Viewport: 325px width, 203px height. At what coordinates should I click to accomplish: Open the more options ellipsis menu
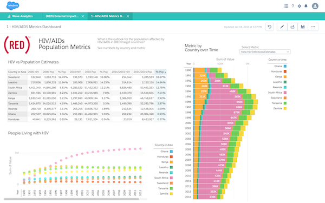coord(313,27)
